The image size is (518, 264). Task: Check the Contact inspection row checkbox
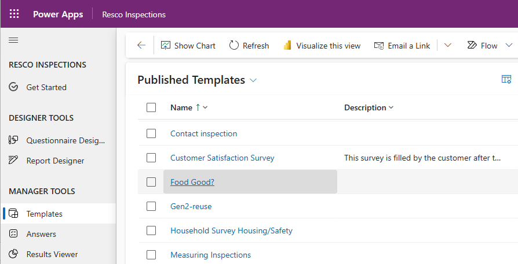tap(151, 133)
